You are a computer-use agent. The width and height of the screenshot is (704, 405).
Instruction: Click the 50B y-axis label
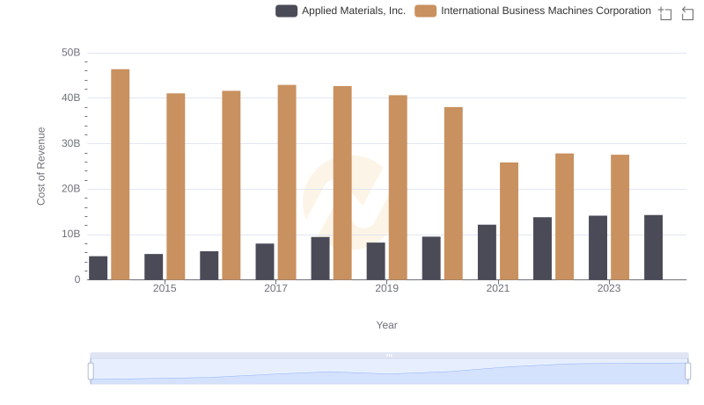click(71, 53)
